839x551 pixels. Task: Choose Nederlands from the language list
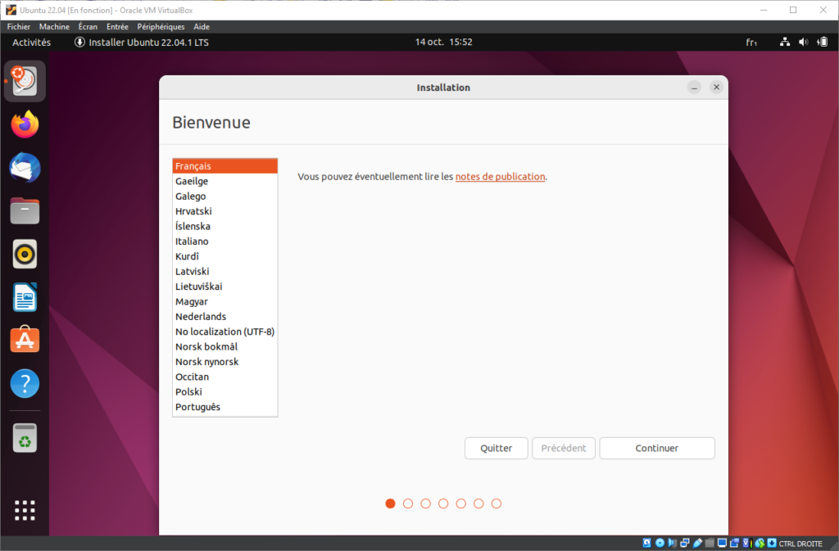tap(201, 317)
